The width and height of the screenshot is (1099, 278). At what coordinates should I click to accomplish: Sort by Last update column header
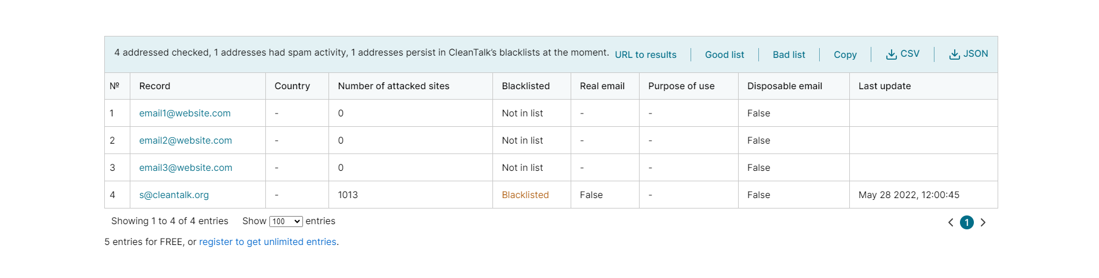pyautogui.click(x=885, y=86)
